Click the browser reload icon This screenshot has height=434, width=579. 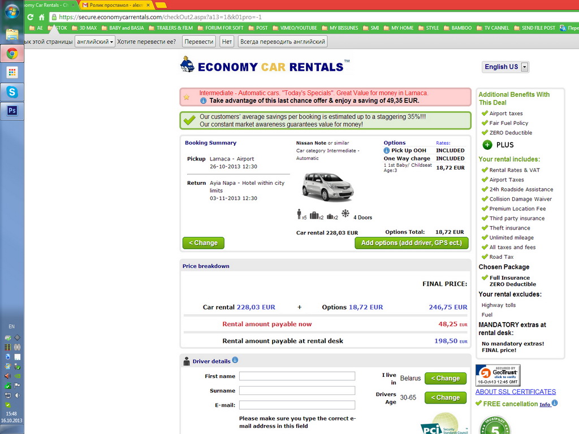(31, 17)
